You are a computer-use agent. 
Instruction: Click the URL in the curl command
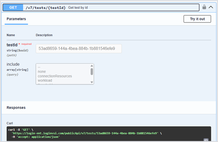tap(85, 133)
